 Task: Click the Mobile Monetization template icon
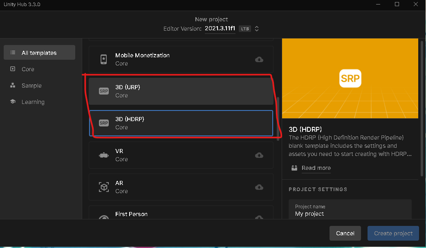(x=104, y=59)
